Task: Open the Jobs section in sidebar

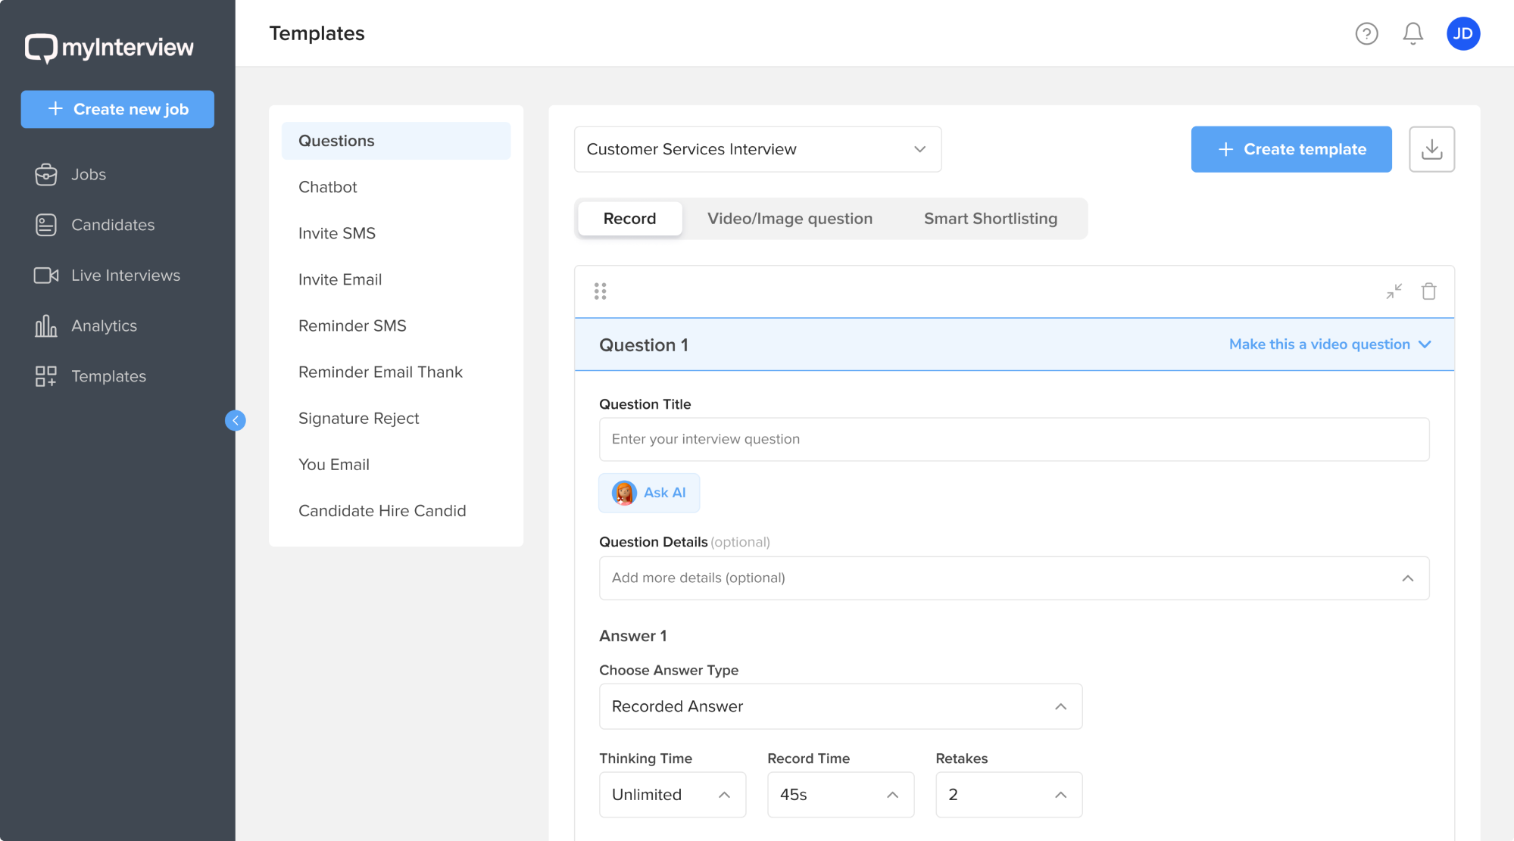Action: (88, 174)
